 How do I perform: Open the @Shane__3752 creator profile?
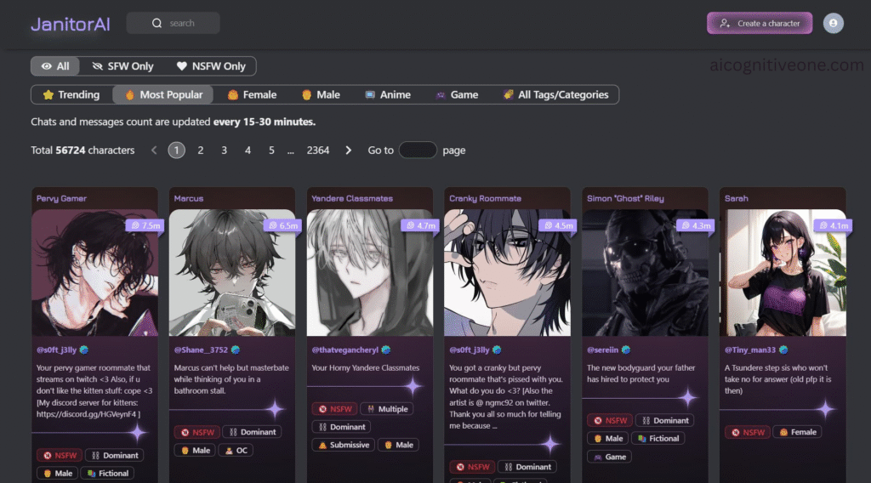click(x=201, y=349)
